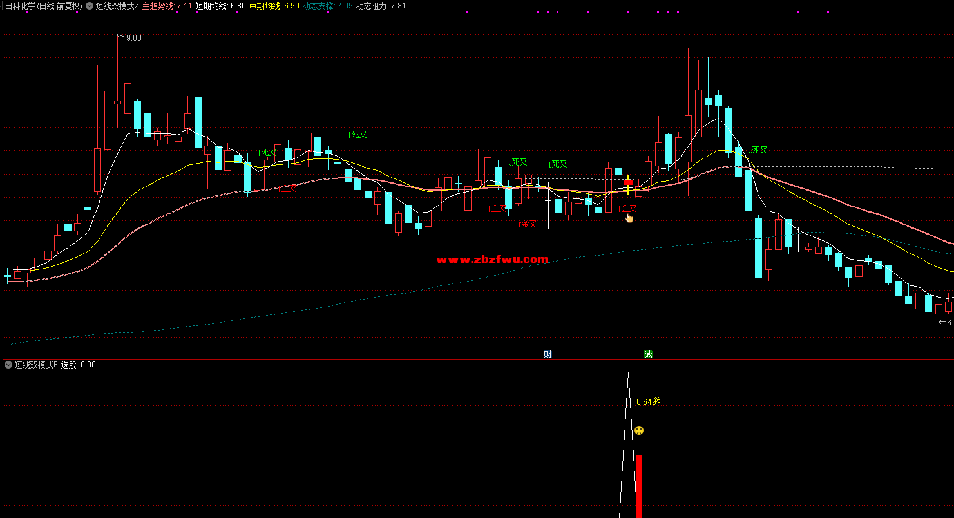Open the www.zbzfwu.com watermark link
Image resolution: width=954 pixels, height=518 pixels.
(492, 260)
